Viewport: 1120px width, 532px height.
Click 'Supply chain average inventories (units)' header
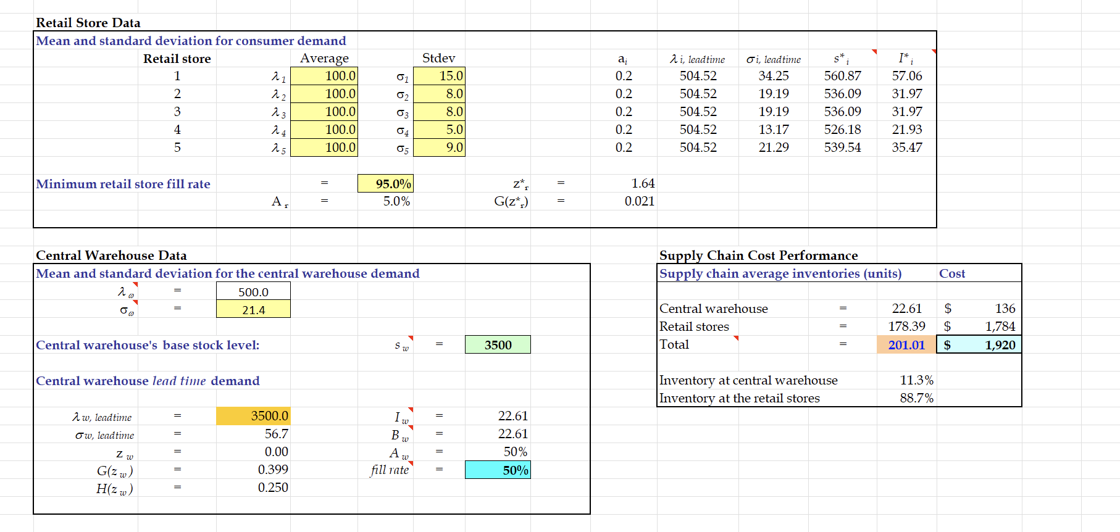point(780,273)
